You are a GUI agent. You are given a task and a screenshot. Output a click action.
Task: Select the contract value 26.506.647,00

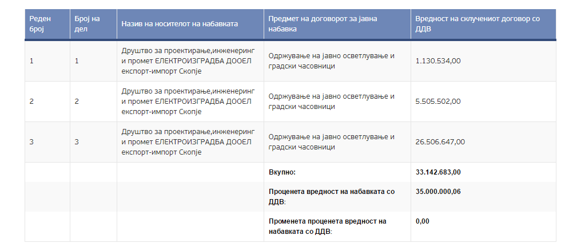[440, 141]
